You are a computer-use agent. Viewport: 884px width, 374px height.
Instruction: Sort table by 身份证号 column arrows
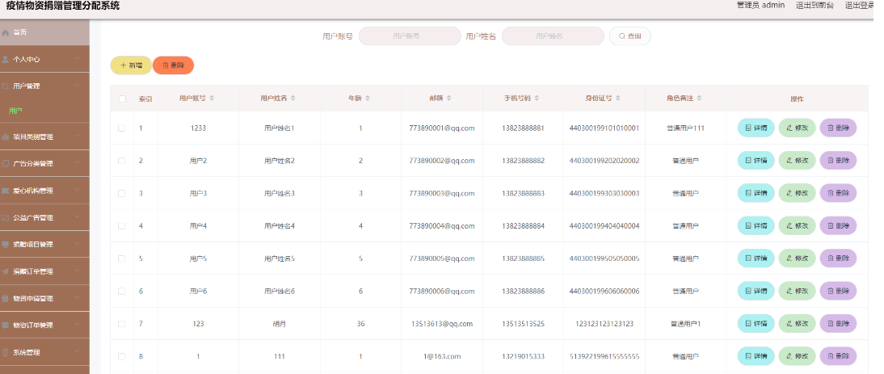coord(618,99)
